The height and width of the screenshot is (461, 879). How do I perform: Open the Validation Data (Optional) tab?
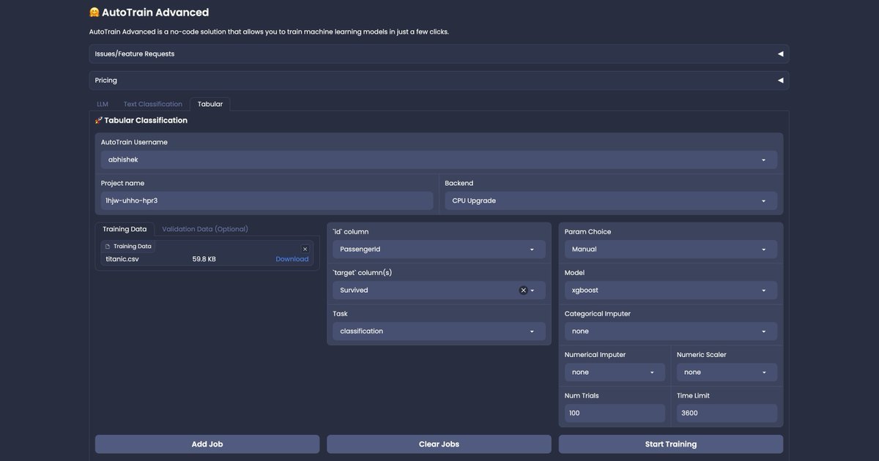pyautogui.click(x=205, y=229)
